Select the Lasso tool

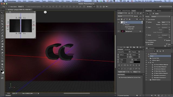click(x=2, y=18)
